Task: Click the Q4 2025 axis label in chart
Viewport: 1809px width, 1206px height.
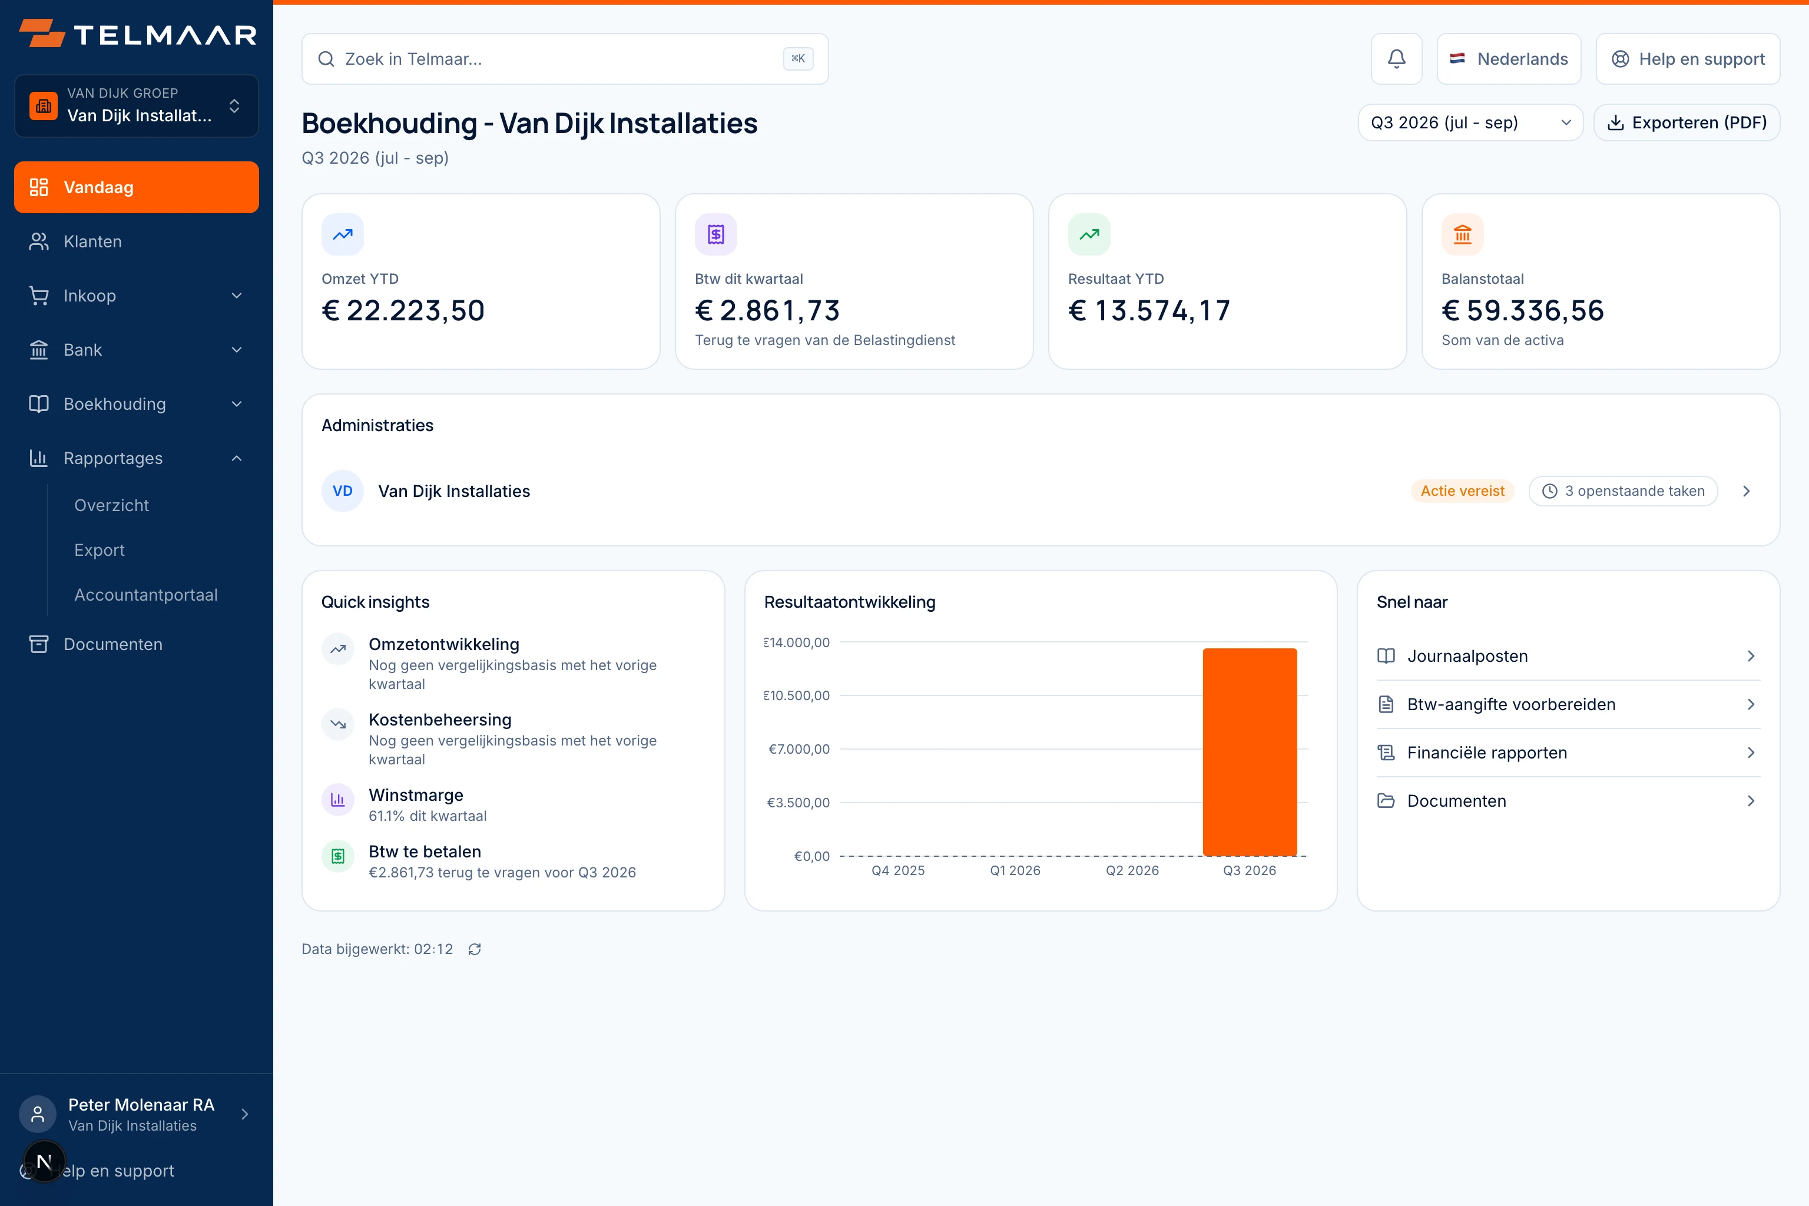Action: (897, 871)
